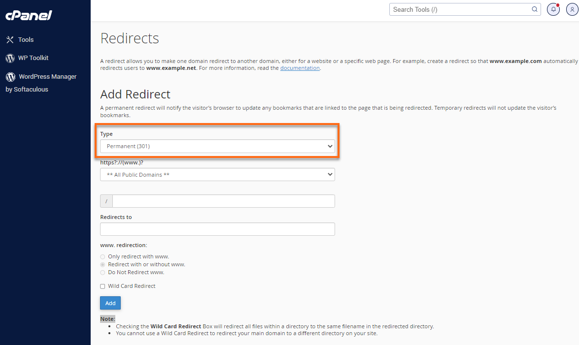The height and width of the screenshot is (345, 579).
Task: Select 'Only redirect with www.' option
Action: point(102,256)
